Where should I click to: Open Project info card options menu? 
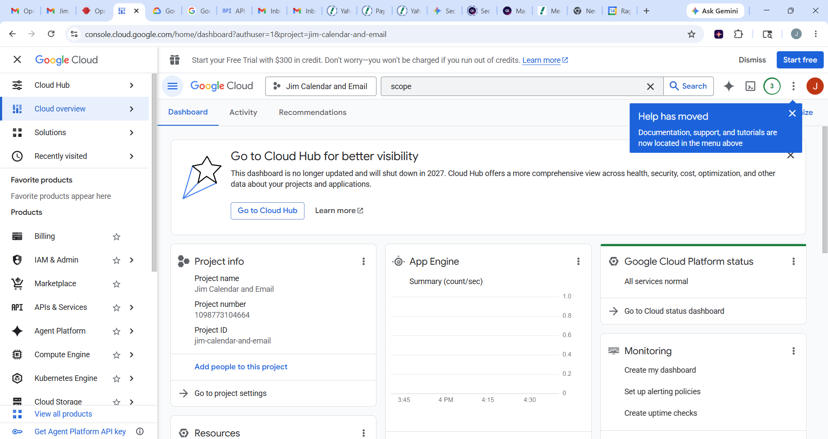(x=364, y=261)
